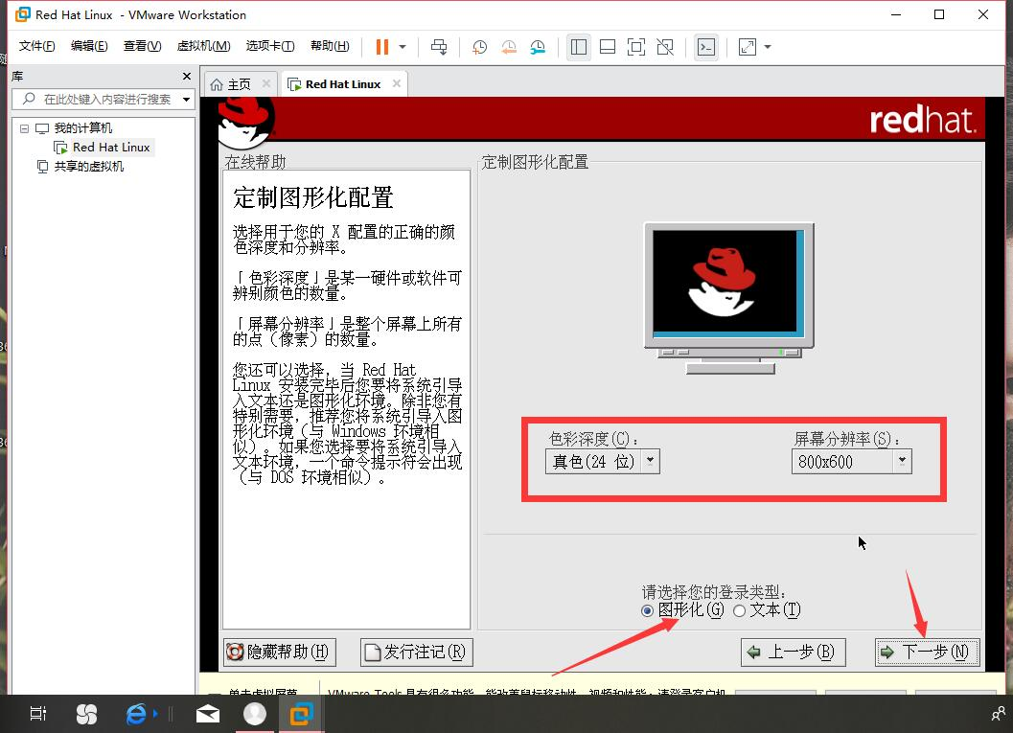Open the Mail app on the taskbar

(207, 714)
